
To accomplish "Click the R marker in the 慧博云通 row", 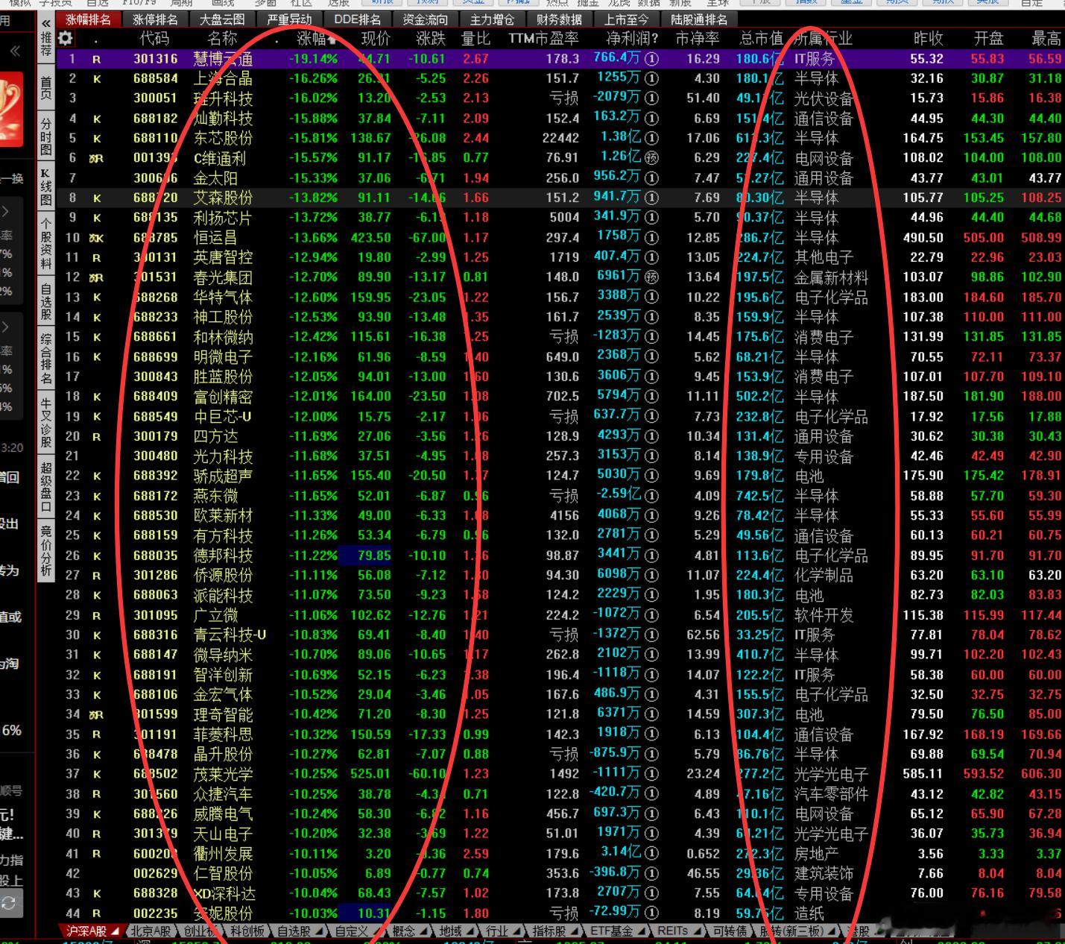I will tap(97, 59).
